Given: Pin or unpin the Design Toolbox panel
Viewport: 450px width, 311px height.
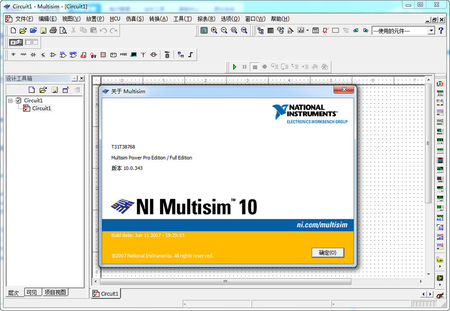Looking at the screenshot, I should [74, 78].
